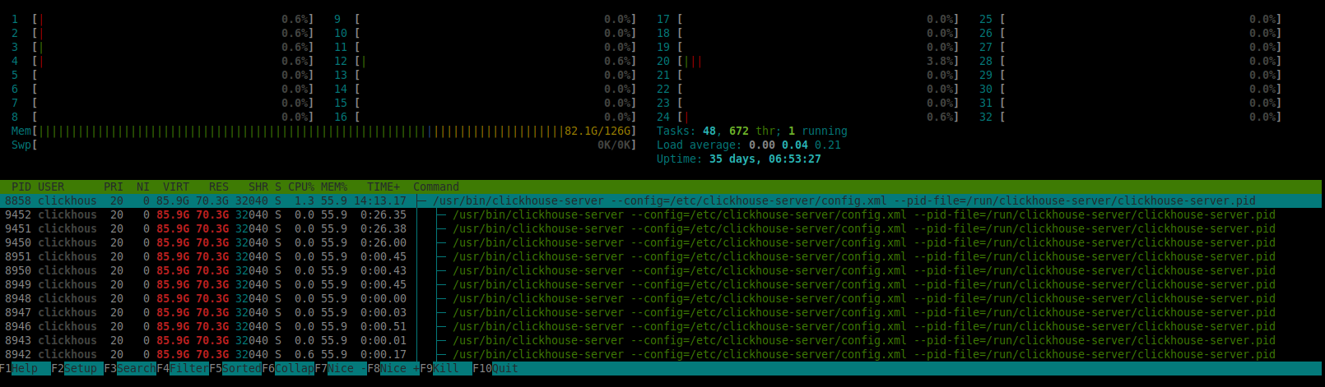Click TIME+ value 0:26.35 in row 9452

pos(384,214)
